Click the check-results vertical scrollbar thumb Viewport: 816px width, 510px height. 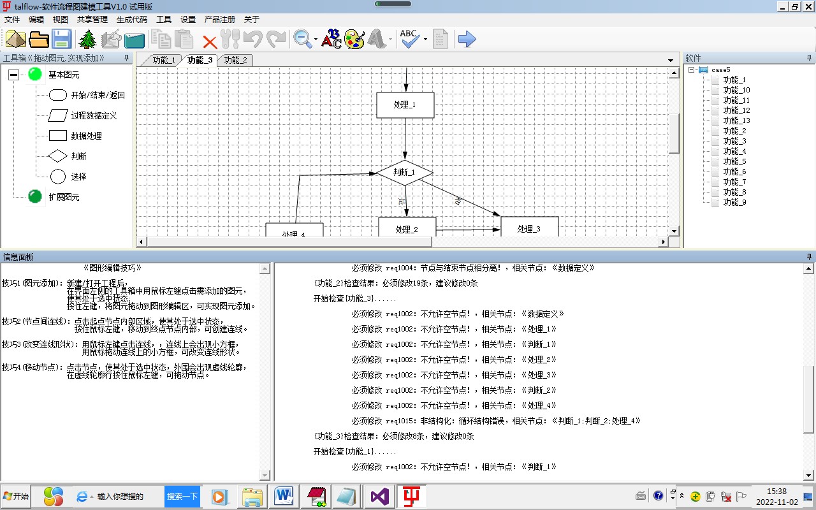[x=809, y=400]
